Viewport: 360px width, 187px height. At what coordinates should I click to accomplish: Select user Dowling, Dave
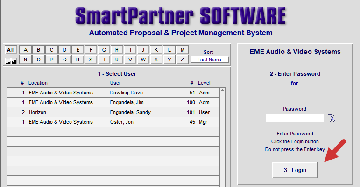tap(113, 93)
